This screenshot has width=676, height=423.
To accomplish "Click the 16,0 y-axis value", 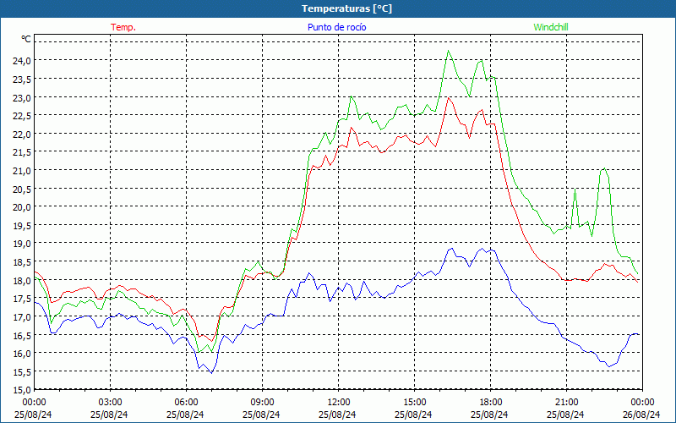I will point(22,354).
